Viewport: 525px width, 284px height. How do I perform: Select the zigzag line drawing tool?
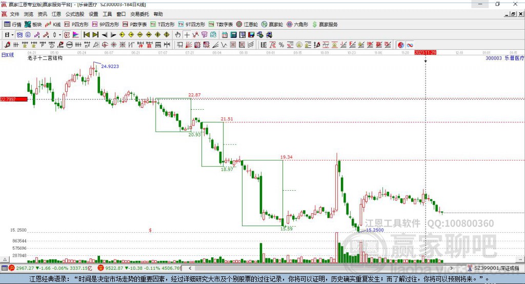click(x=195, y=35)
